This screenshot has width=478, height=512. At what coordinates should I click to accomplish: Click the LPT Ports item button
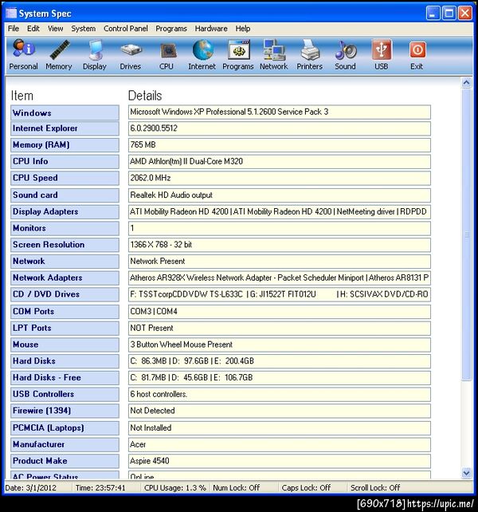(x=65, y=328)
